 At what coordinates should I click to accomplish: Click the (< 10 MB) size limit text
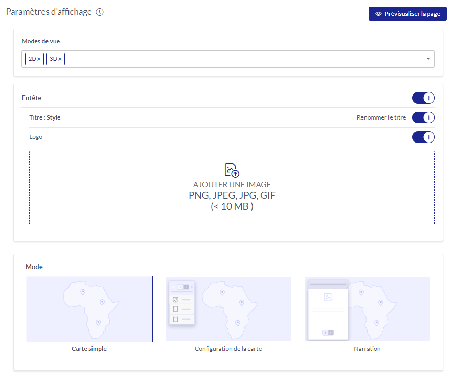click(232, 207)
